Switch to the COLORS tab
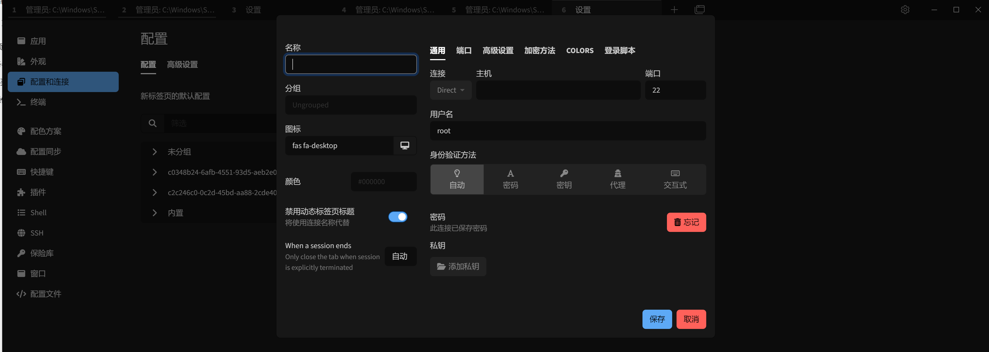Viewport: 989px width, 352px height. (580, 51)
